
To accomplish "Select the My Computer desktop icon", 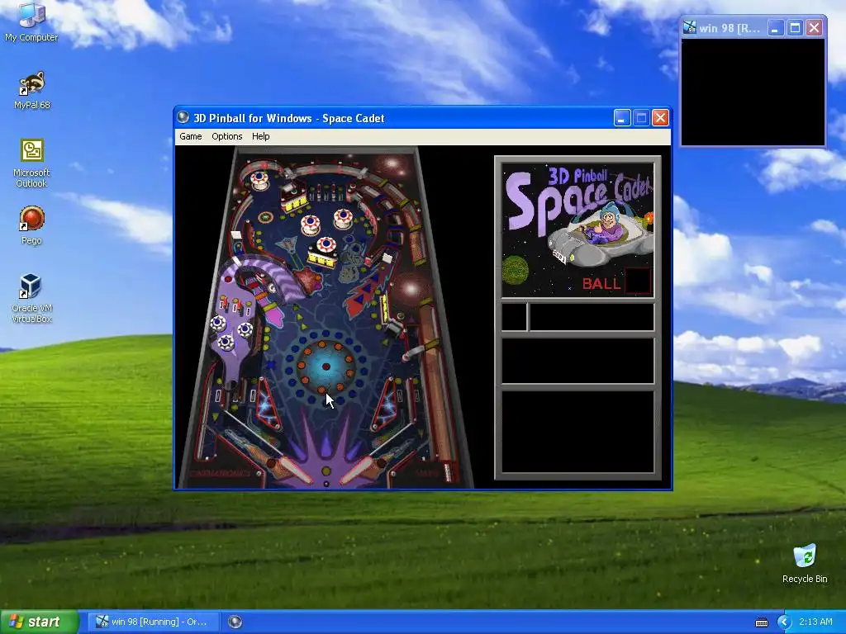I will 31,22.
